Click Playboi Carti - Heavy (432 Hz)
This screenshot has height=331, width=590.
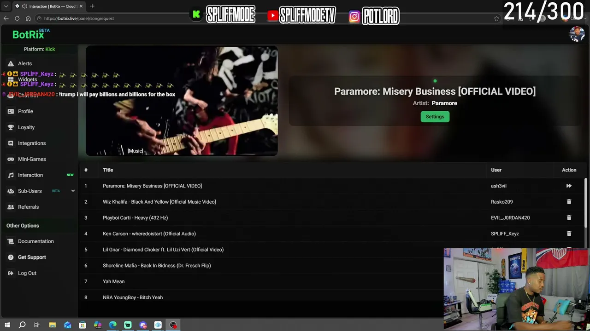tap(135, 217)
